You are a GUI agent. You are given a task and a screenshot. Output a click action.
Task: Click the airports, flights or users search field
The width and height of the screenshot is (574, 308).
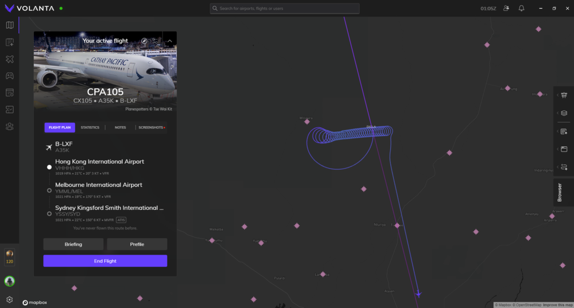(285, 9)
